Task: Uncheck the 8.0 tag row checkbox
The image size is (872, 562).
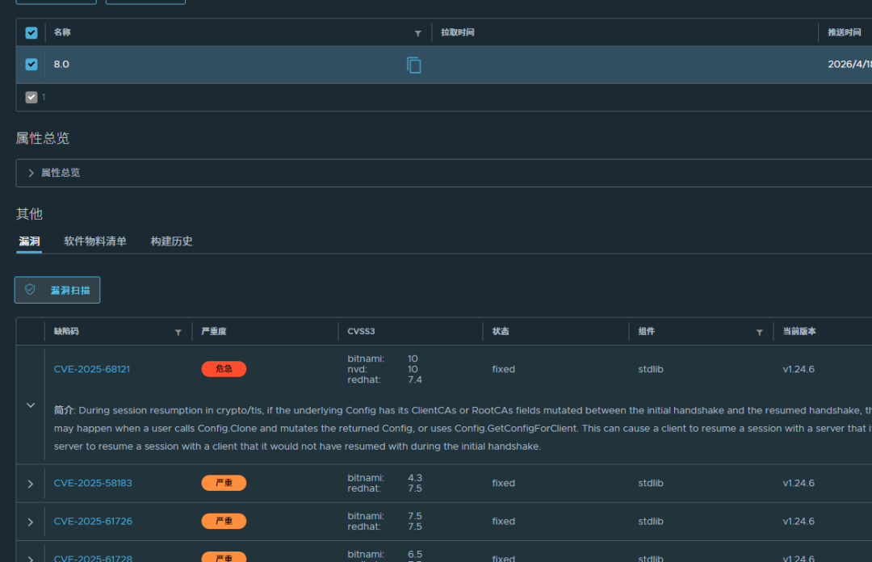Action: pyautogui.click(x=31, y=64)
